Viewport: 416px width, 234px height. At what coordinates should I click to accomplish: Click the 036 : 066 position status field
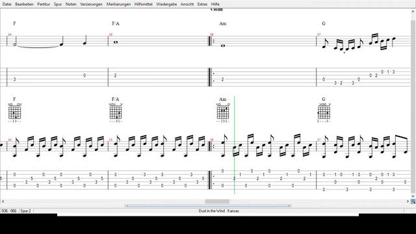click(9, 211)
